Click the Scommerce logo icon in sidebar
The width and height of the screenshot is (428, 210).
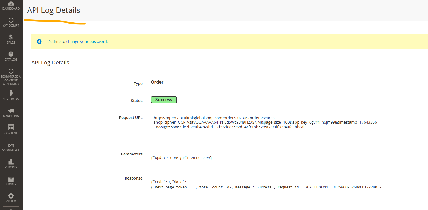11,145
